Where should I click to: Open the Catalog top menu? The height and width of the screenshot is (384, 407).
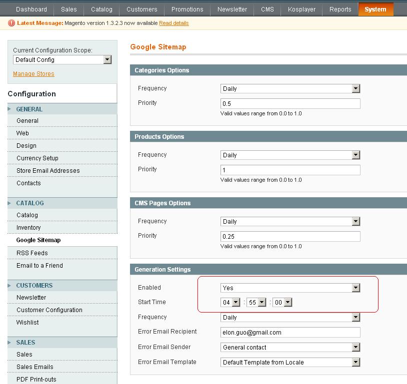[x=101, y=9]
